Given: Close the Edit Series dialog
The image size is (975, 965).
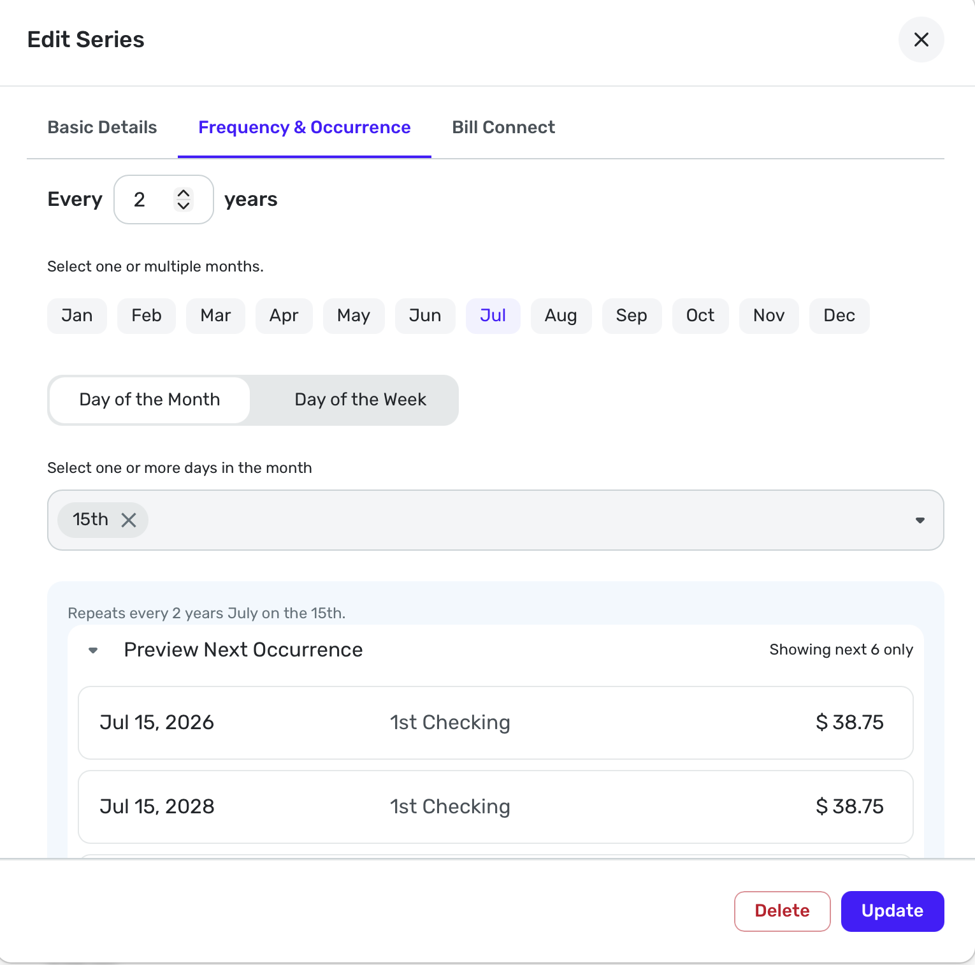Looking at the screenshot, I should point(921,40).
